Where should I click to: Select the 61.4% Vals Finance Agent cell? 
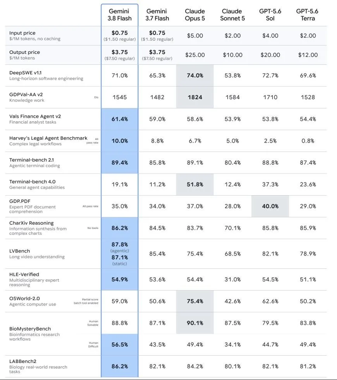tap(120, 119)
